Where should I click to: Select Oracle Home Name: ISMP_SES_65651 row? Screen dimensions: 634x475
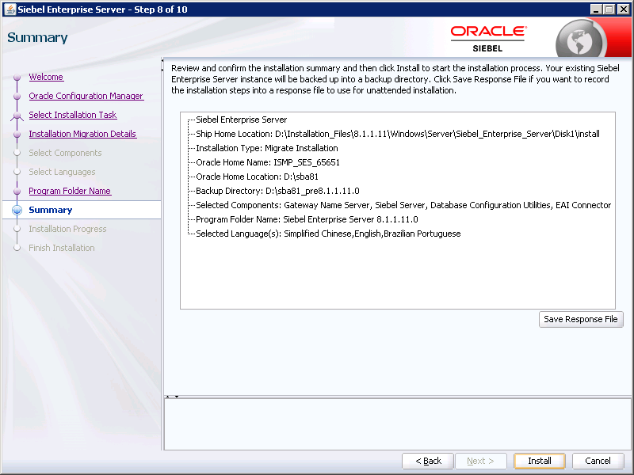(268, 162)
